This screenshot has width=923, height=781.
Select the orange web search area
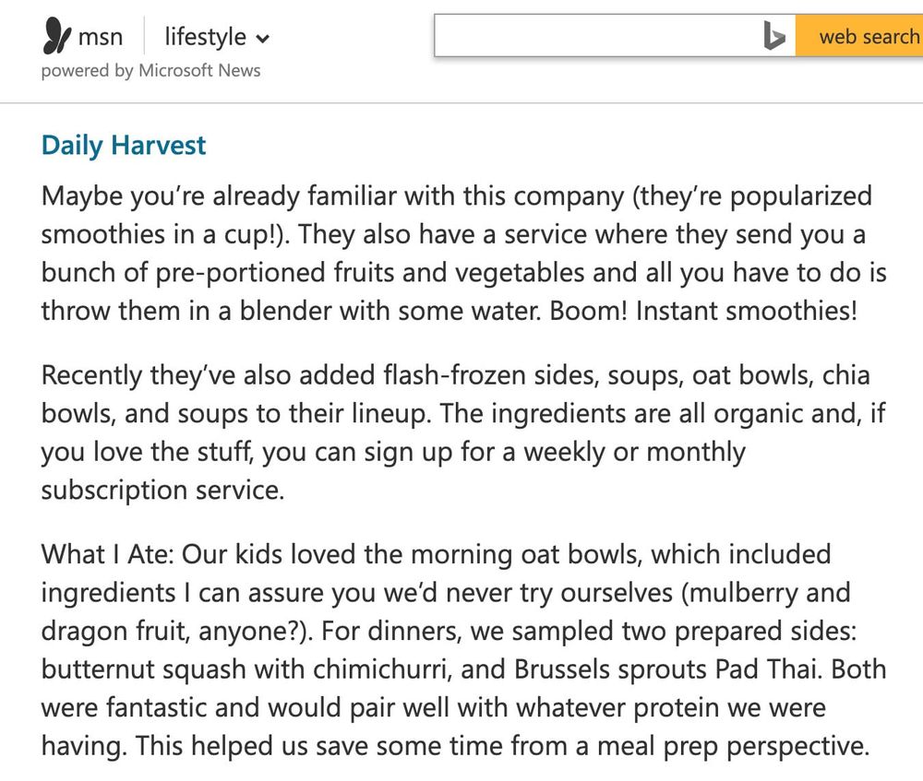(863, 36)
